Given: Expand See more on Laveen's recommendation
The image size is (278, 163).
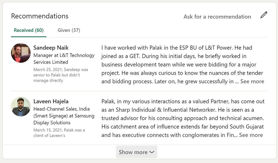Looking at the screenshot, I should click(251, 135).
